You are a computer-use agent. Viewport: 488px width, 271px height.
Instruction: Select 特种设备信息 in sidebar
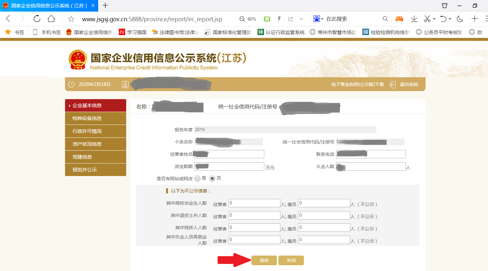96,118
